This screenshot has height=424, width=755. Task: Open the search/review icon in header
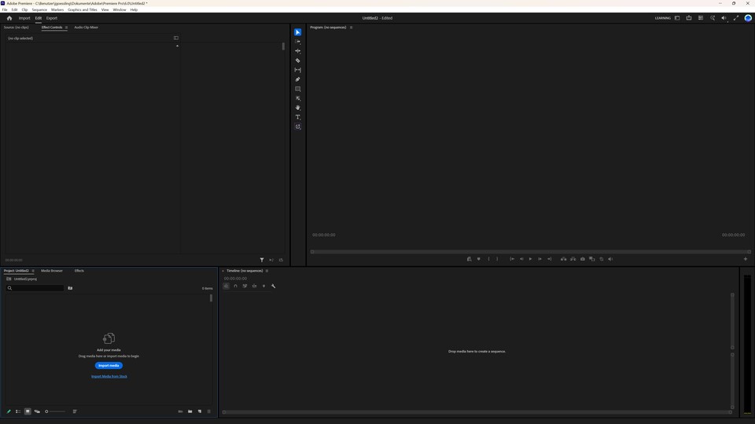pyautogui.click(x=713, y=18)
